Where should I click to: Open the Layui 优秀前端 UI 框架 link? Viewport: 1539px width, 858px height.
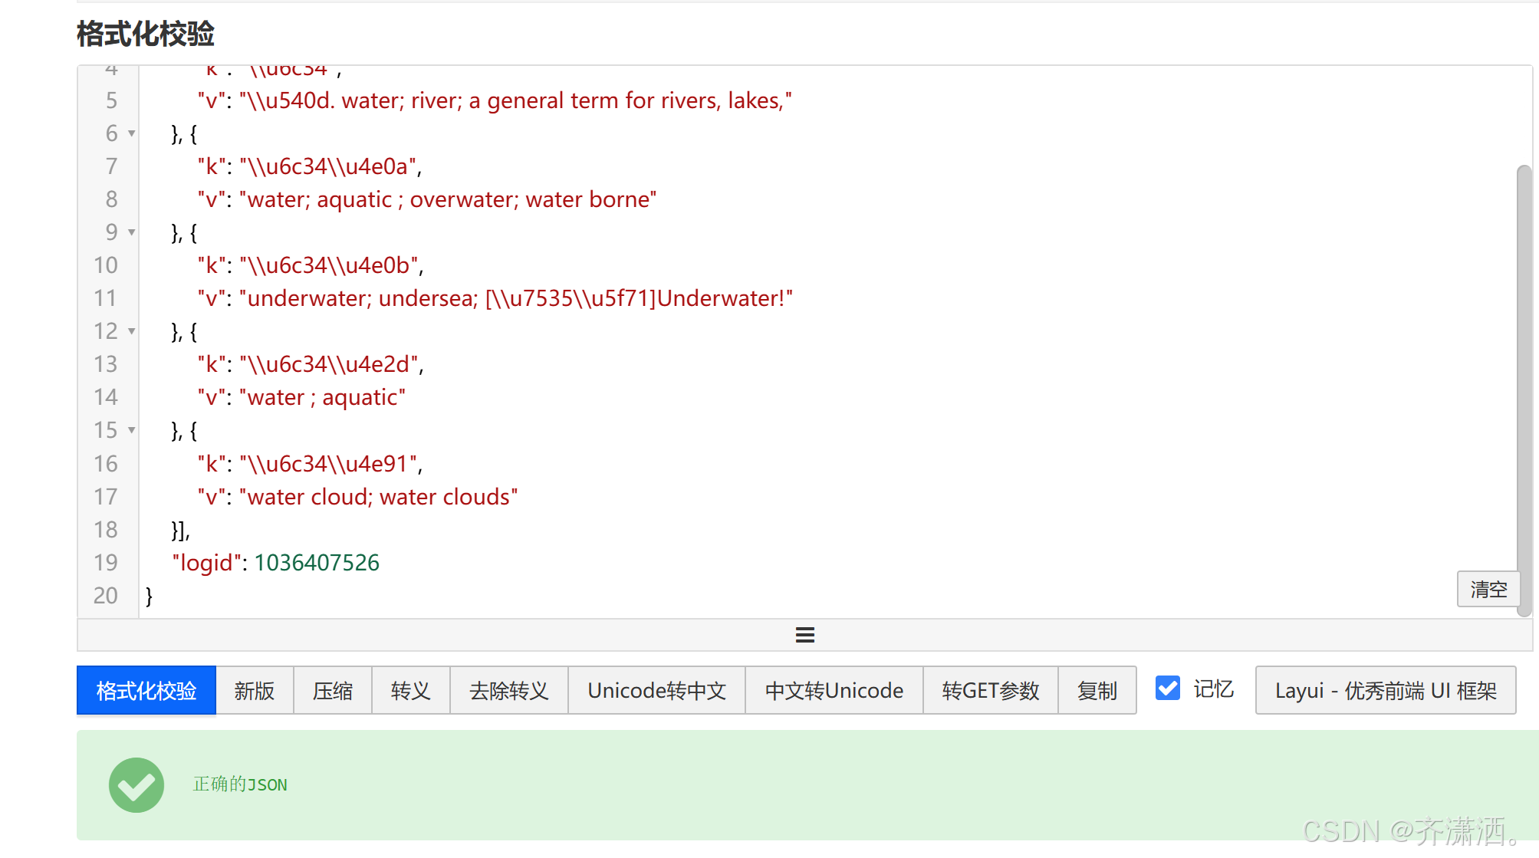click(x=1386, y=690)
